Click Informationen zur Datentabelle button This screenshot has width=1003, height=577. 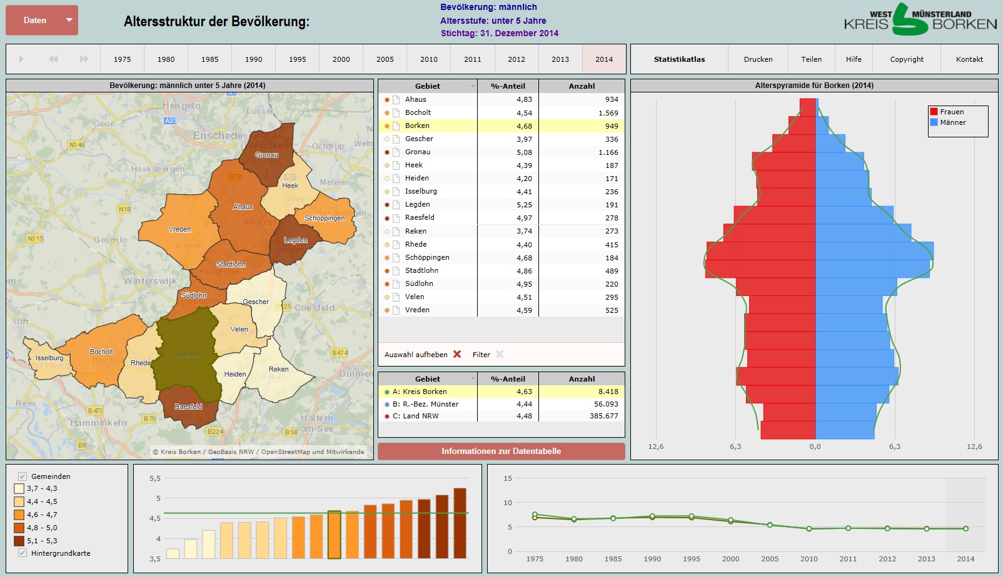pyautogui.click(x=501, y=451)
